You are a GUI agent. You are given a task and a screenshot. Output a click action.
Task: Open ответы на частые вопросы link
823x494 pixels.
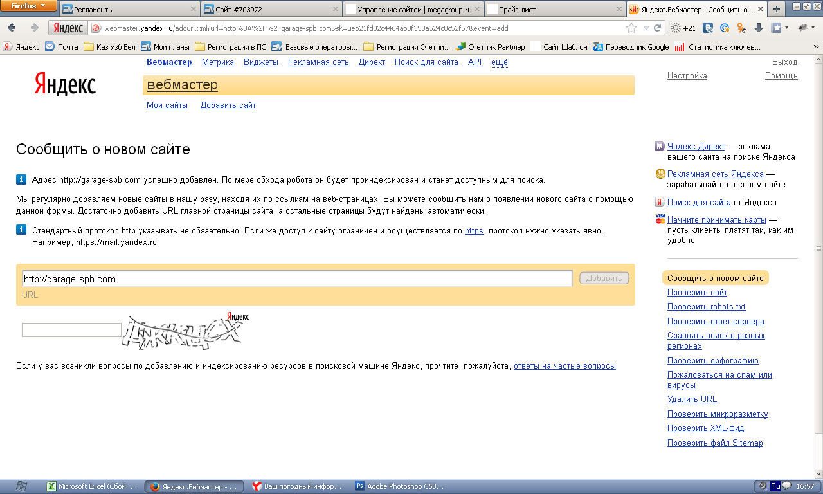(565, 365)
